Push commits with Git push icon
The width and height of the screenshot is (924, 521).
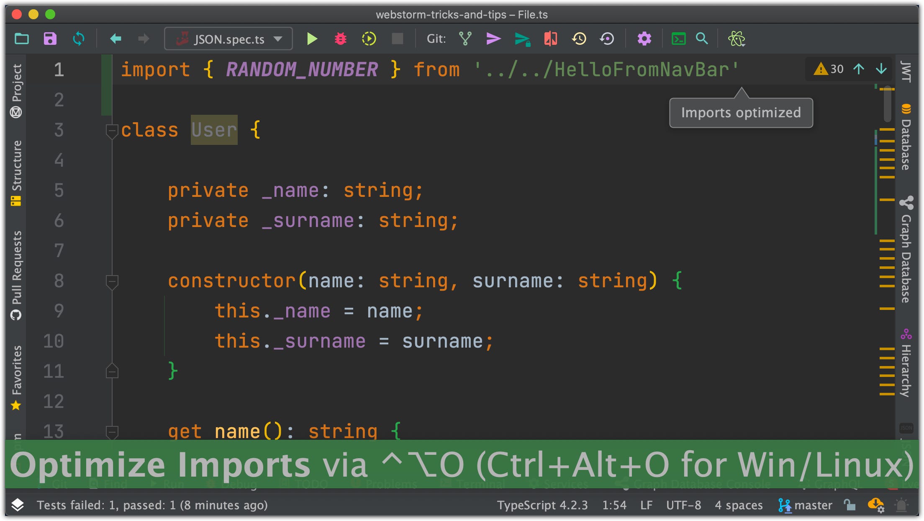(521, 39)
